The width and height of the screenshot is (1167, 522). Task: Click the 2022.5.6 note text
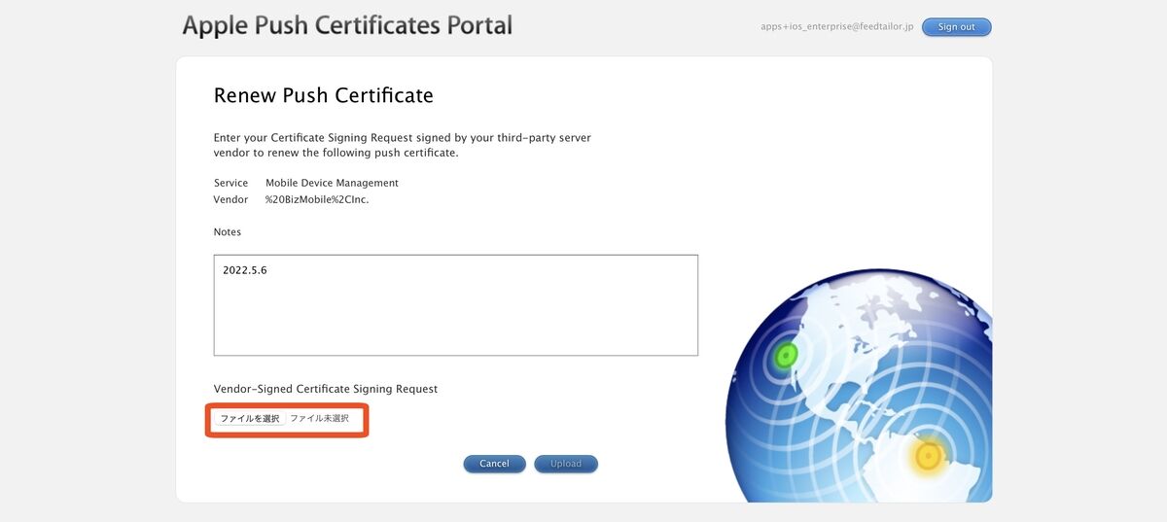click(x=245, y=270)
